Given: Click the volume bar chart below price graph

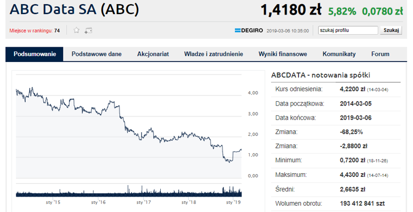Looking at the screenshot, I should pos(129,191).
